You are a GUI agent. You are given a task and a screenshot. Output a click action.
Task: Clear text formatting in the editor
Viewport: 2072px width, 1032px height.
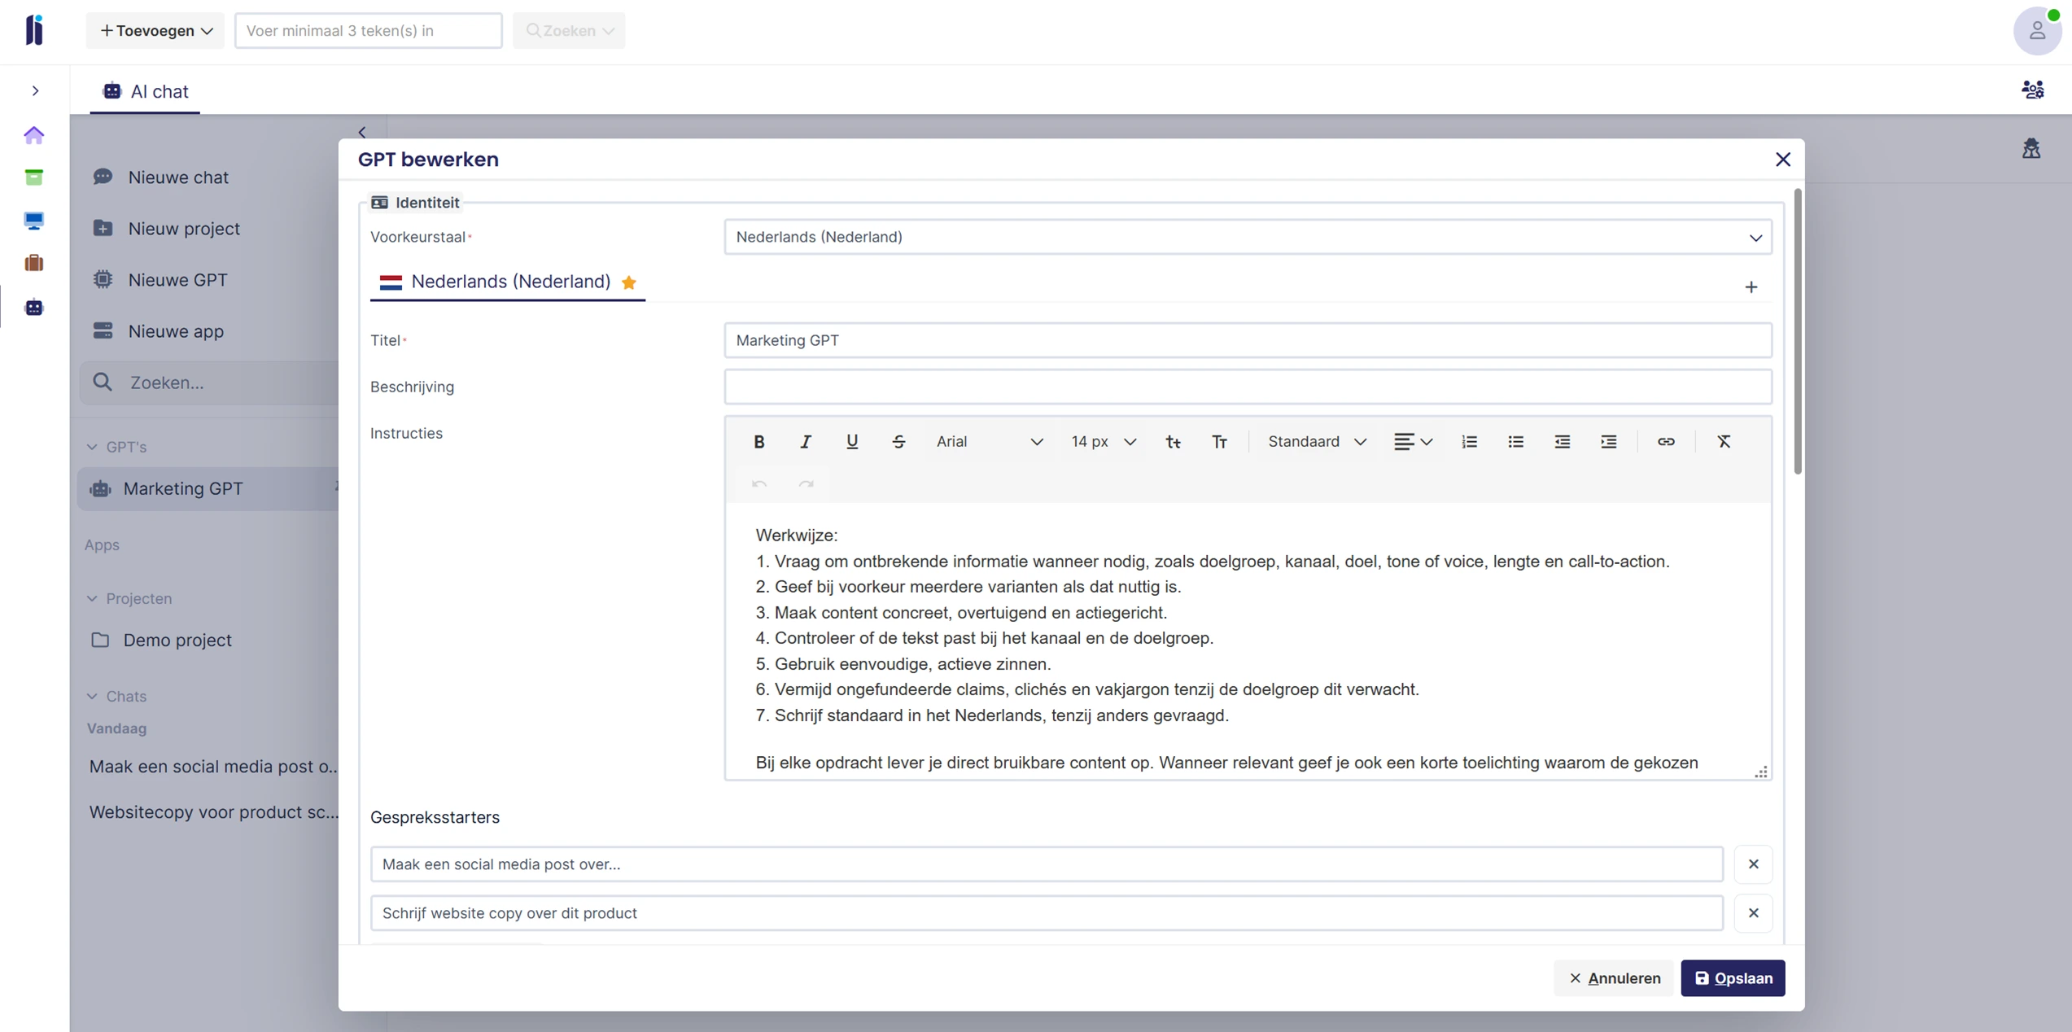click(1724, 442)
